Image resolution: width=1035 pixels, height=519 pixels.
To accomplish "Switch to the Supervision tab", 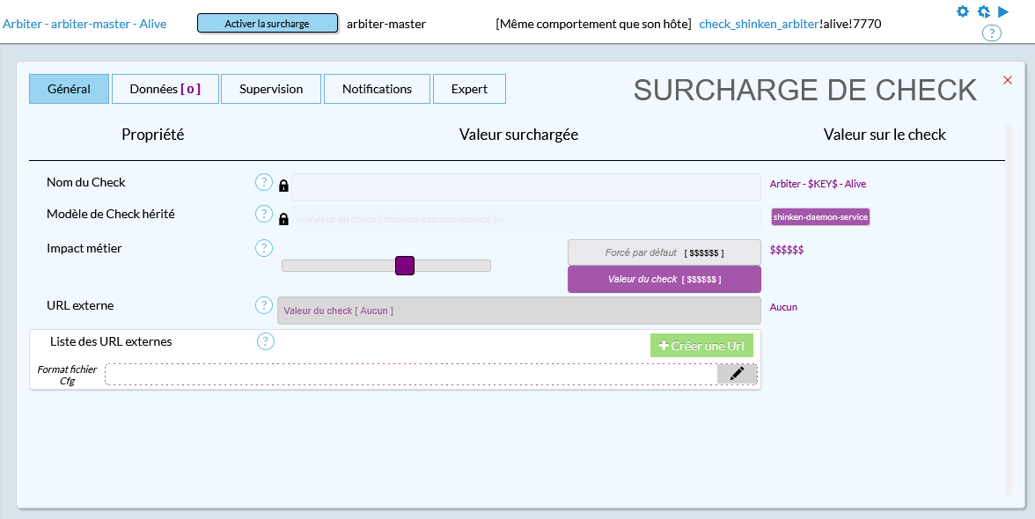I will coord(271,89).
